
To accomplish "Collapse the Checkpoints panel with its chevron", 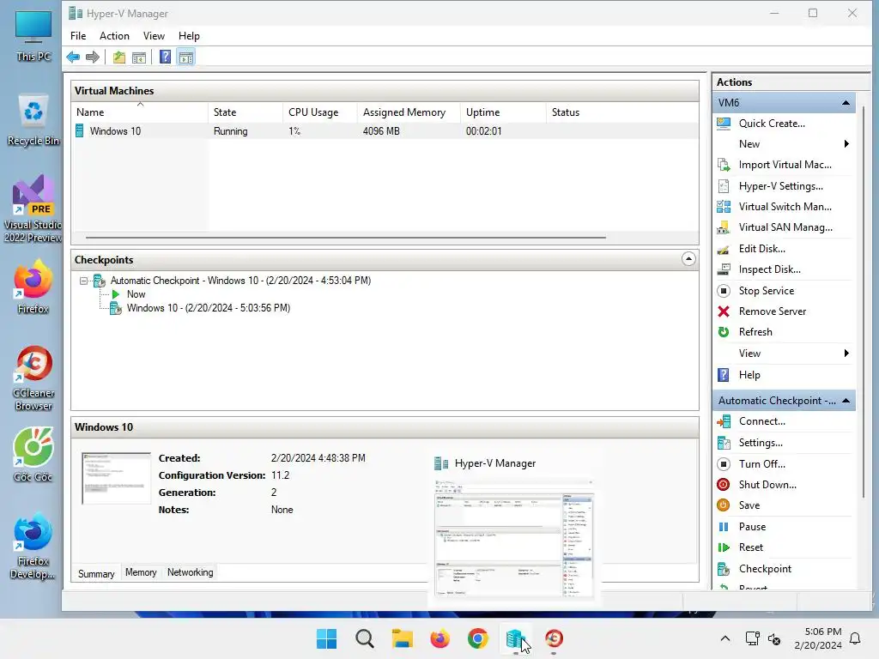I will point(688,259).
